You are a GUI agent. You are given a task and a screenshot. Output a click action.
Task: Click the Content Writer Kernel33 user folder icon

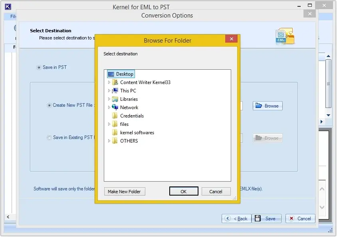coord(115,82)
